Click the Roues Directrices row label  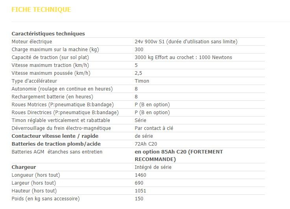coord(65,112)
